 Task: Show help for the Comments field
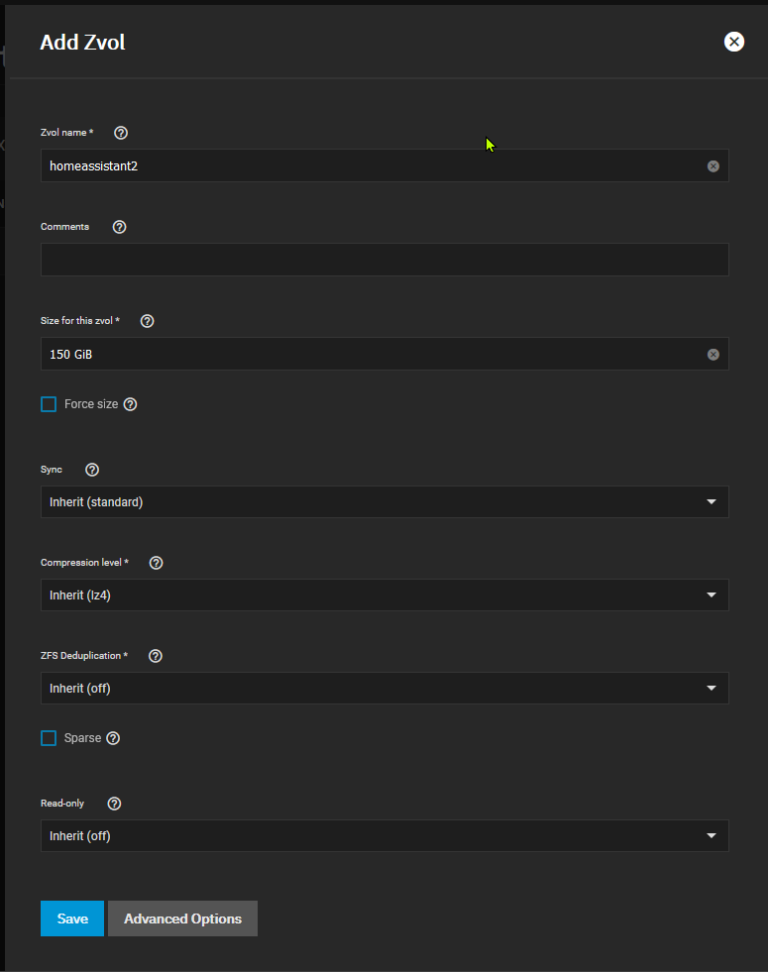point(120,227)
